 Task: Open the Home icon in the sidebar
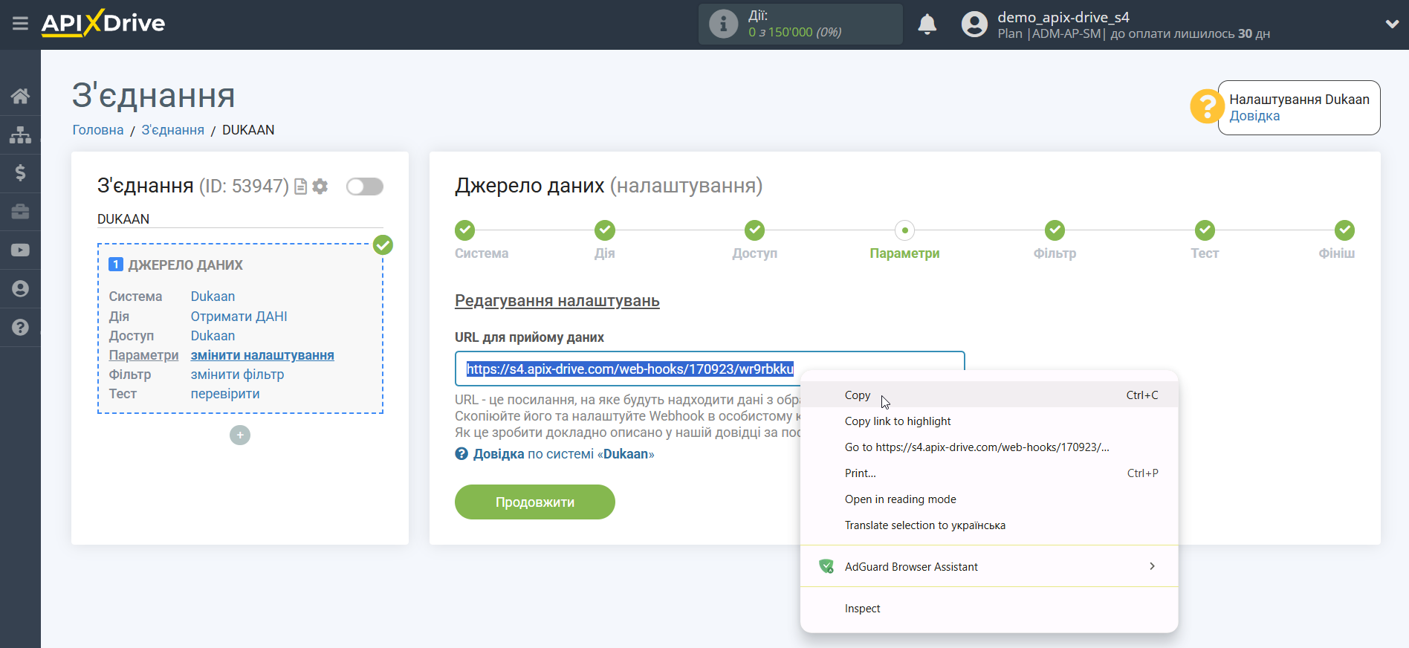(x=20, y=96)
